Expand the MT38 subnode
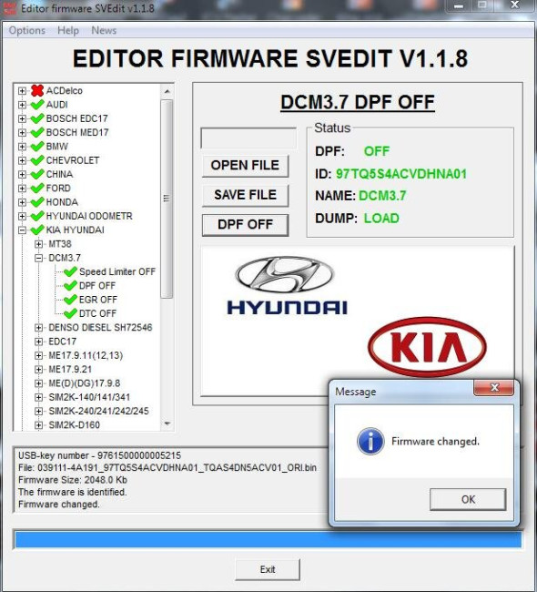Viewport: 537px width, 592px height. click(x=38, y=244)
